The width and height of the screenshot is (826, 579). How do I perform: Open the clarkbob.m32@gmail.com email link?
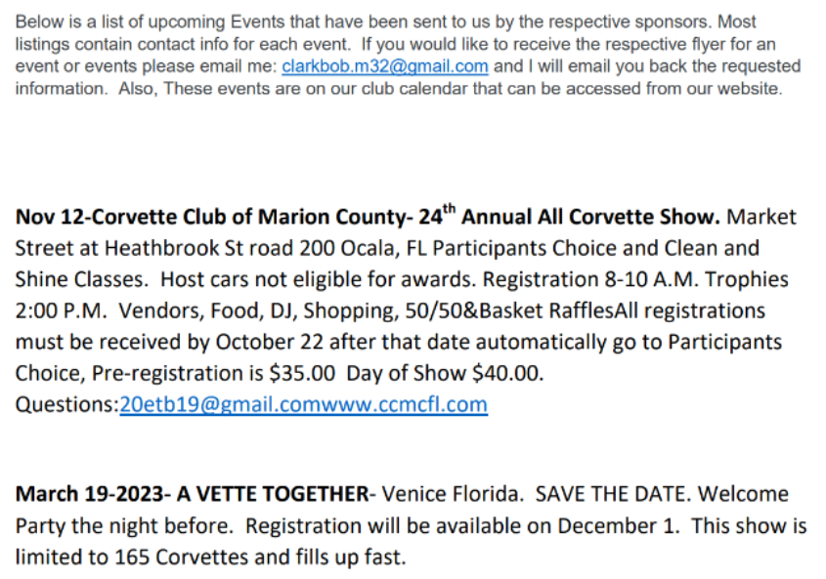(384, 66)
